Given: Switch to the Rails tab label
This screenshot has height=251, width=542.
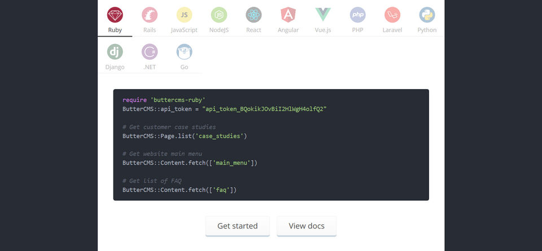Looking at the screenshot, I should coord(149,30).
